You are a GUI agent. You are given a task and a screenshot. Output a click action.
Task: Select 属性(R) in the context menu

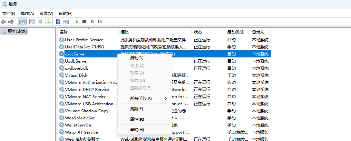(x=137, y=119)
